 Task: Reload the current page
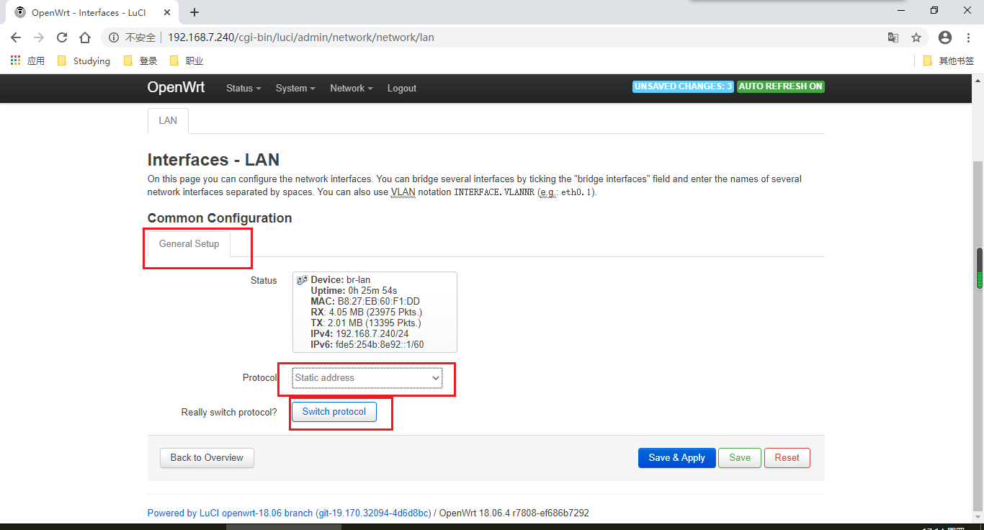point(62,37)
